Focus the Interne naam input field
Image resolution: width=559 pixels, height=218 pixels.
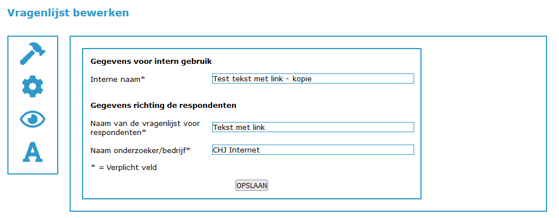click(313, 79)
